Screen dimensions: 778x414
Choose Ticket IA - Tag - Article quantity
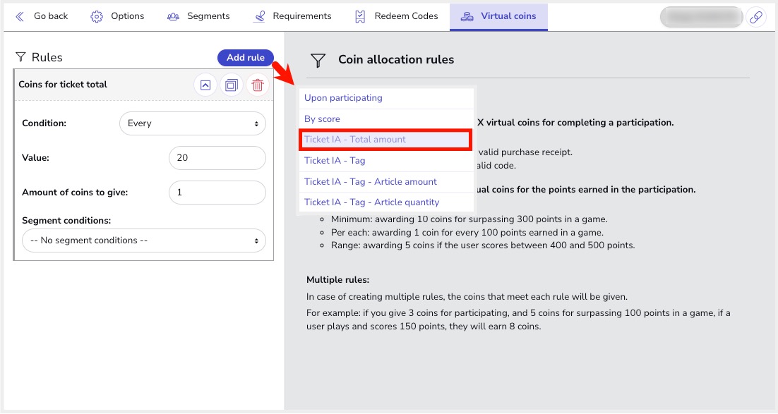(371, 202)
